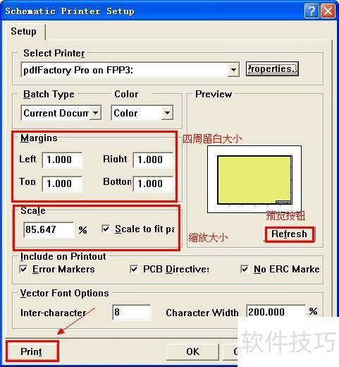Close the Schematic Printer Setup dialog
Screen dimensions: 339x367
point(328,11)
